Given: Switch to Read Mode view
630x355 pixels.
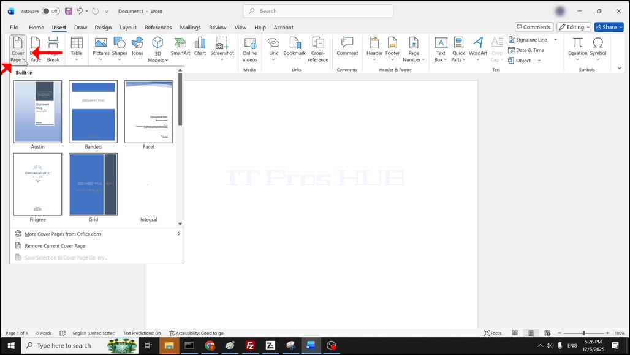Looking at the screenshot, I should click(515, 333).
